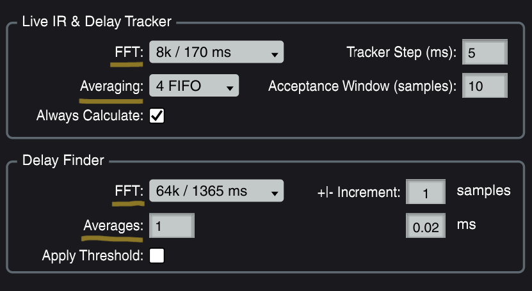Click the FFT label in Live IR section

(x=127, y=52)
